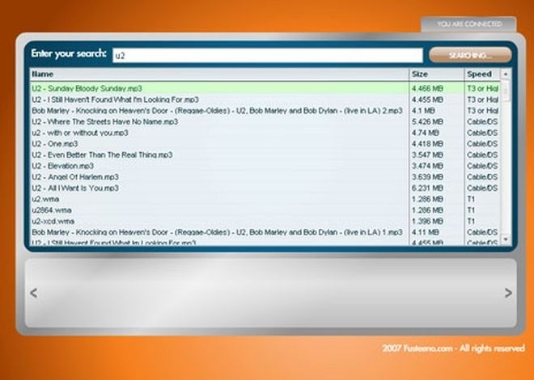Click the Searching... button
534x380 pixels.
[470, 55]
